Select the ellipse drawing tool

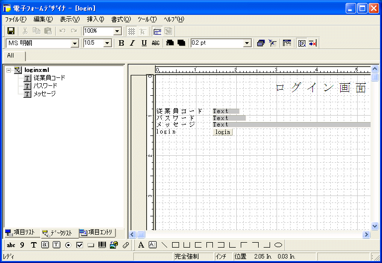click(x=278, y=245)
